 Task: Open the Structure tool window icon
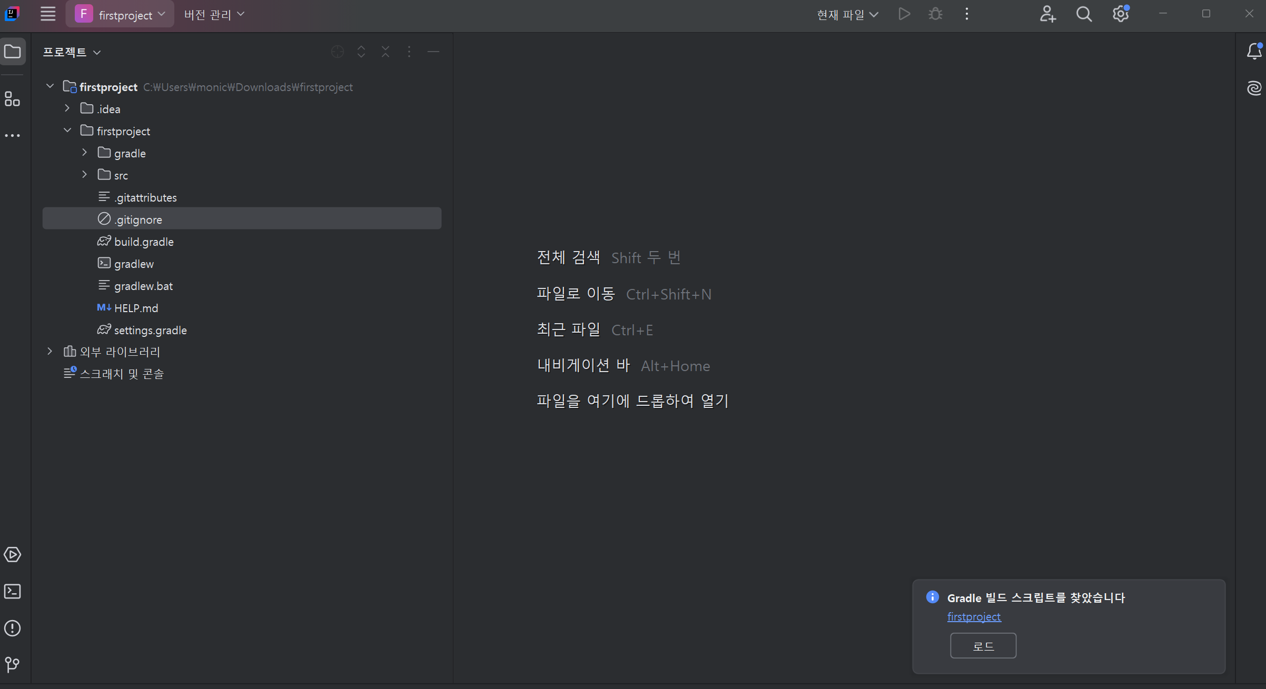coord(12,99)
